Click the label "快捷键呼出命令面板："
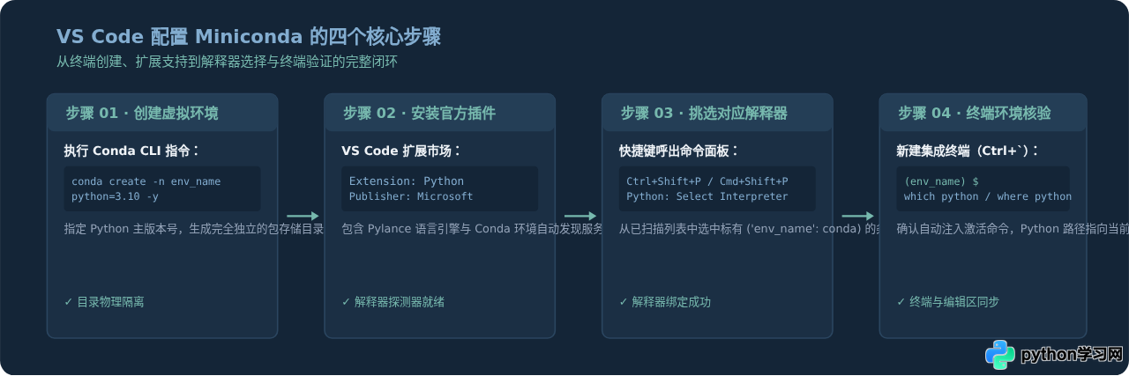The height and width of the screenshot is (376, 1129). tap(679, 151)
